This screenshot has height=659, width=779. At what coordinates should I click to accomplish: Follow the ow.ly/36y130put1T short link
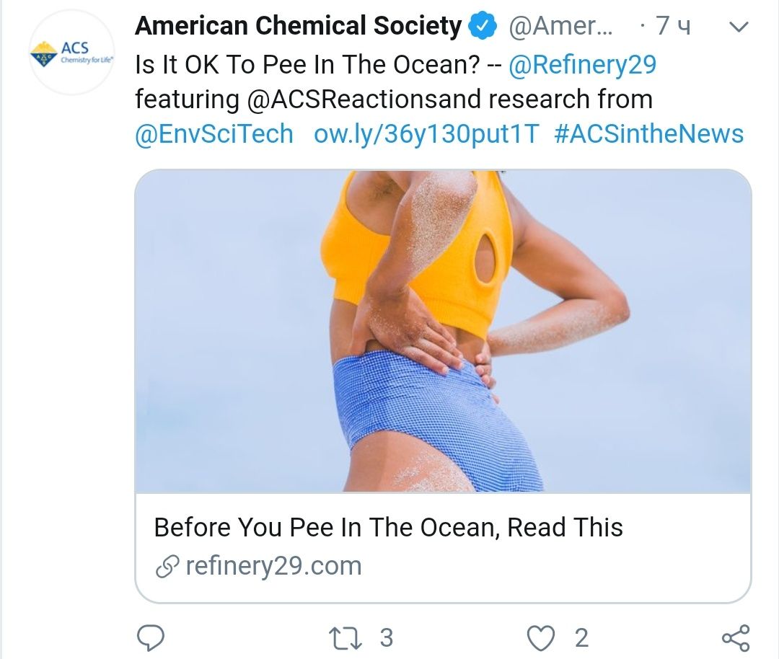point(426,134)
